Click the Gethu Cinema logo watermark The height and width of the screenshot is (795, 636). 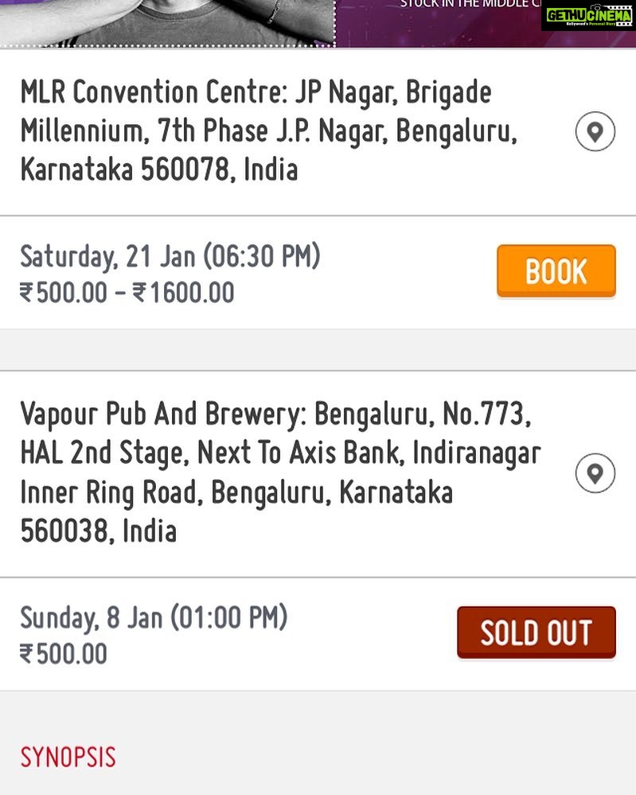(588, 15)
